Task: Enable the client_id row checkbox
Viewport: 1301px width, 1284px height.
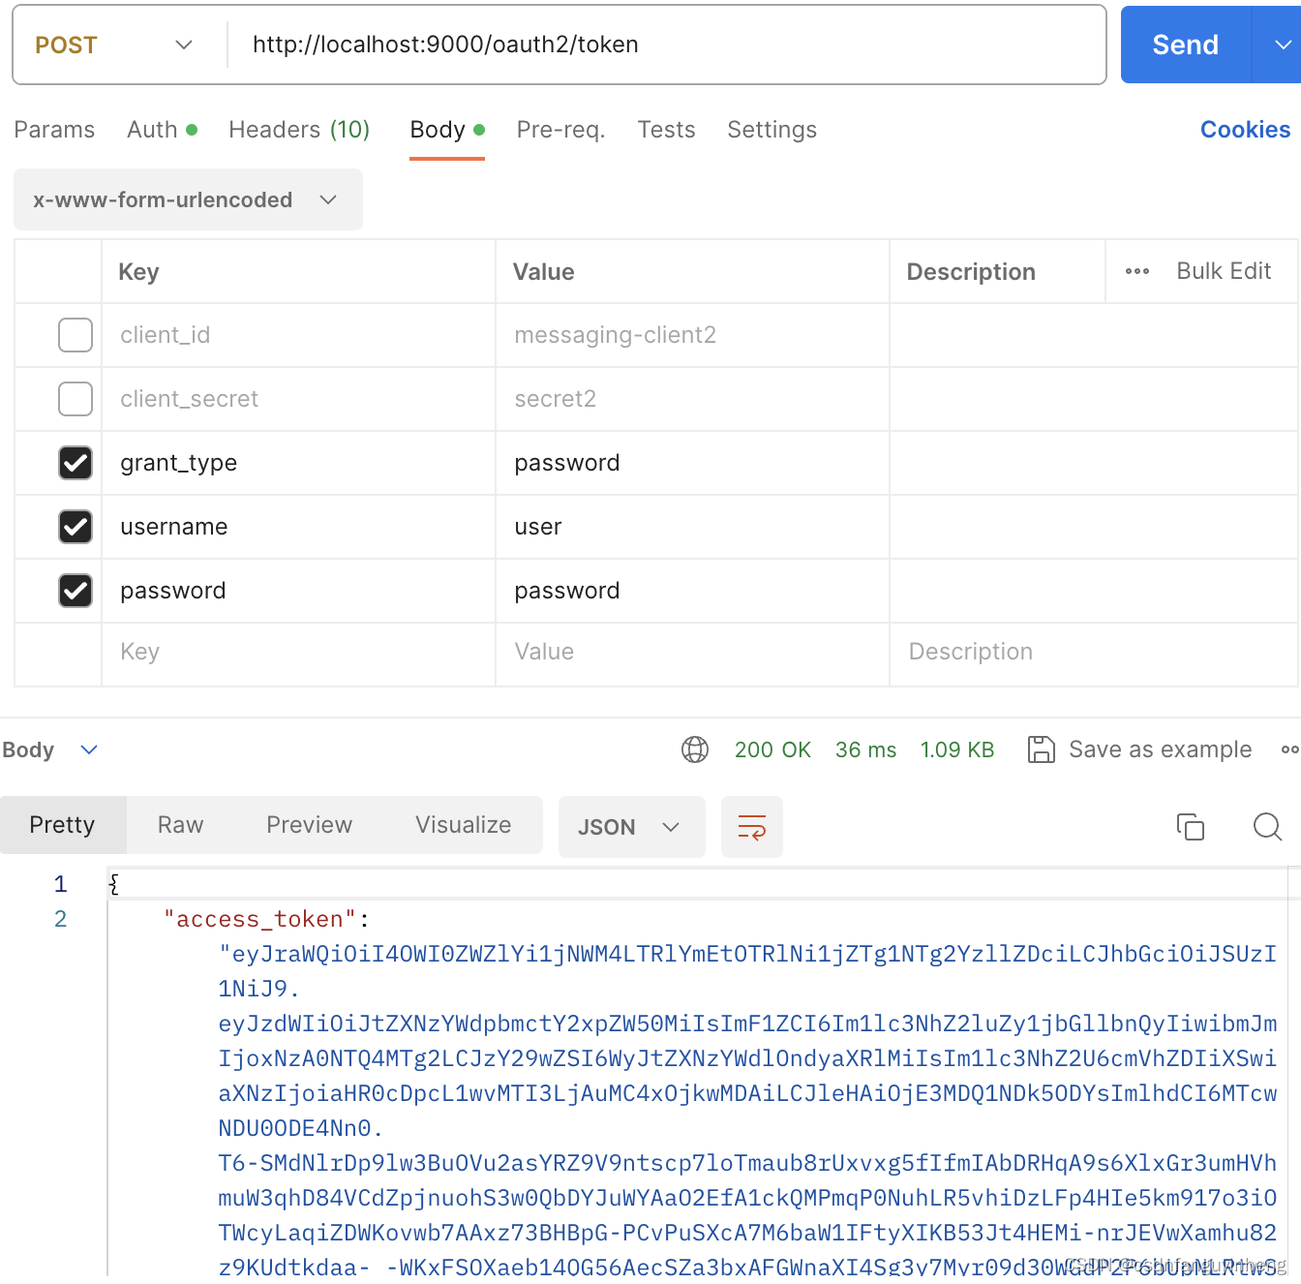Action: (x=76, y=335)
